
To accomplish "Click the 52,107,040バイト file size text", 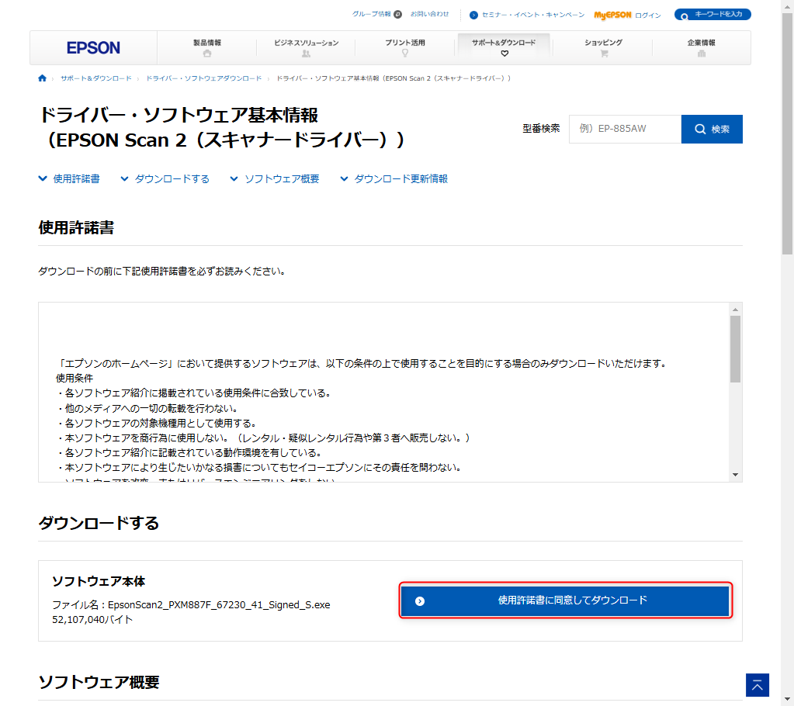I will click(x=92, y=619).
